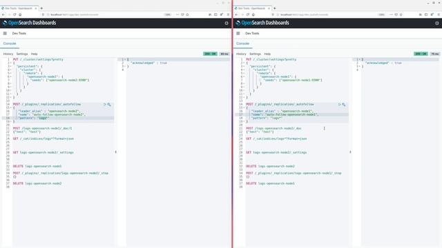Click Dev Tools breadcrumb in right window
442x248 pixels.
[252, 34]
